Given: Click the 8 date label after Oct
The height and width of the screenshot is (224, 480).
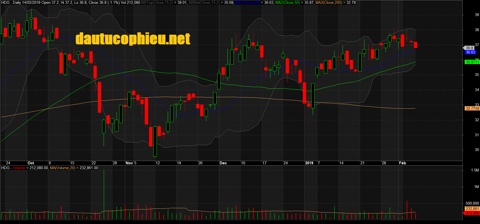Looking at the screenshot, I should 50,163.
